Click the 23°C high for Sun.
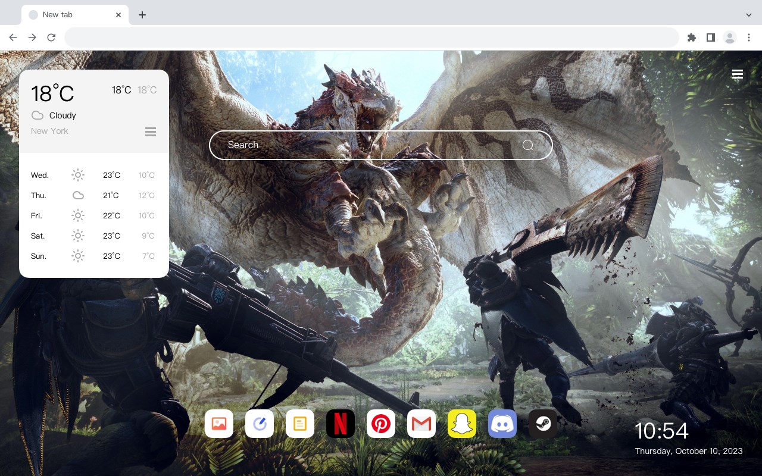 click(x=111, y=256)
